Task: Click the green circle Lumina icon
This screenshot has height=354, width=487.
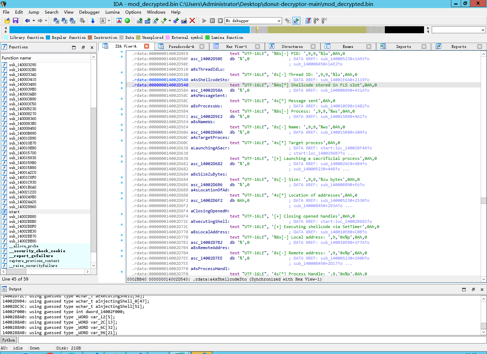Action: click(x=127, y=21)
